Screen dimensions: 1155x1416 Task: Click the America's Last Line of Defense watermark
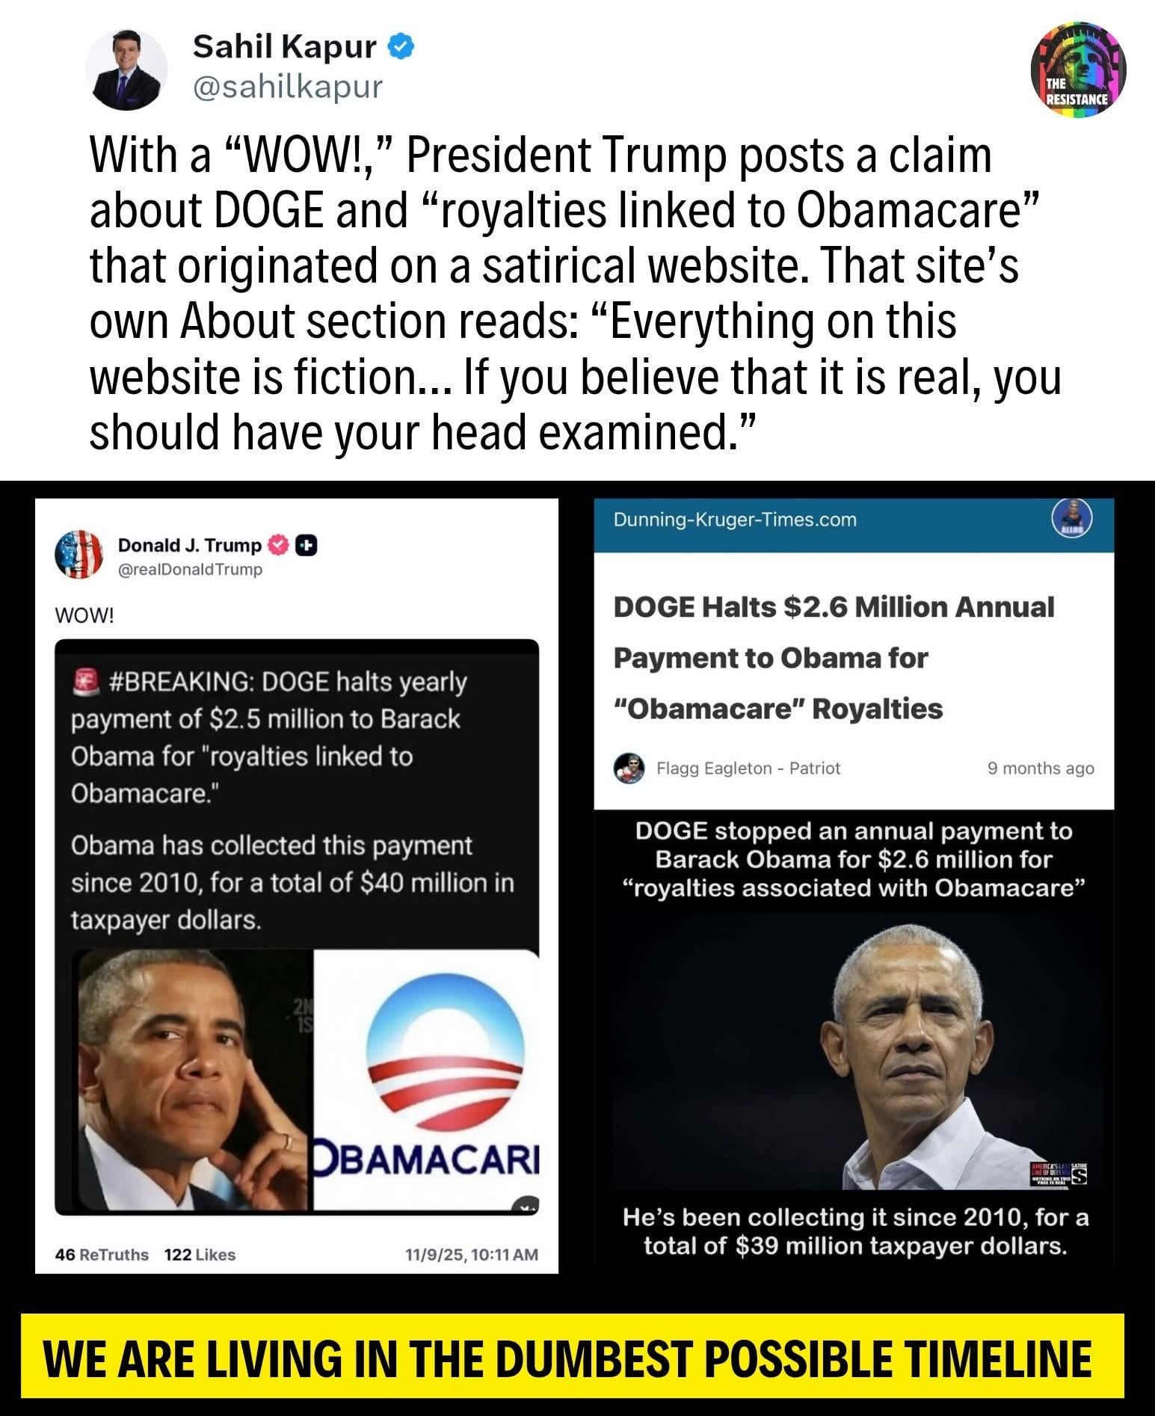[1059, 1175]
